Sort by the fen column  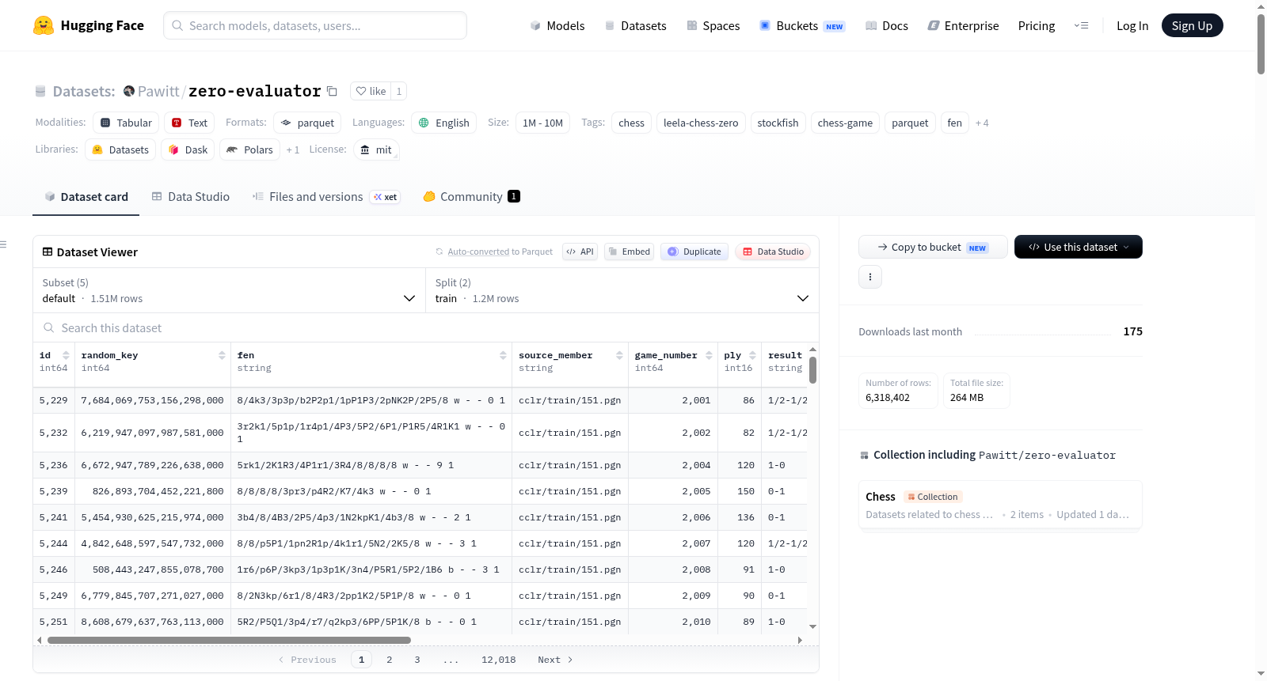503,355
